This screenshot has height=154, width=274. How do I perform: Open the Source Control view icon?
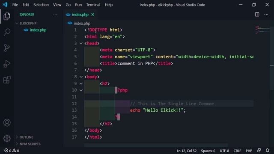(7, 48)
